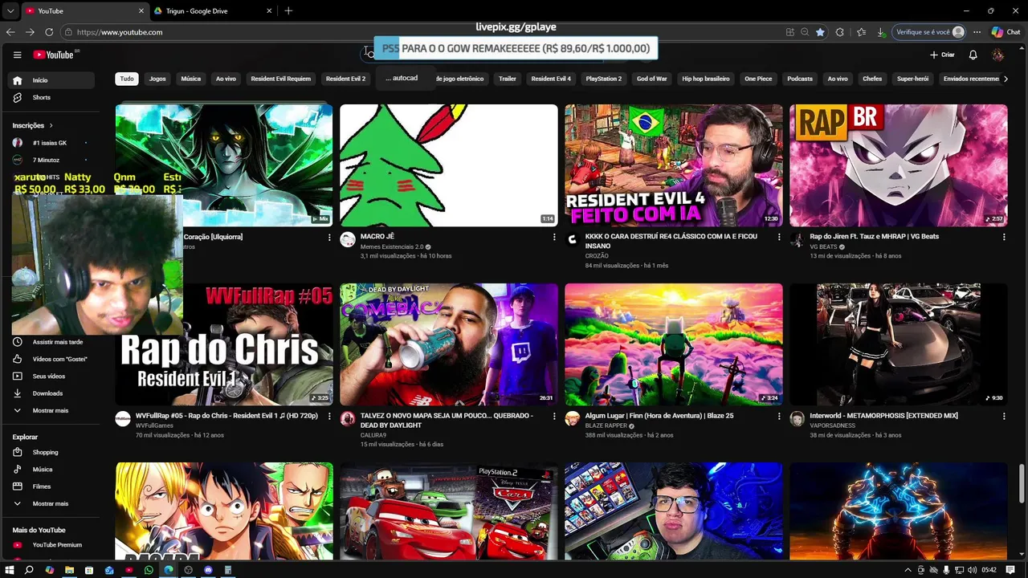Viewport: 1028px width, 578px height.
Task: Open Discord from the taskbar
Action: 208,570
